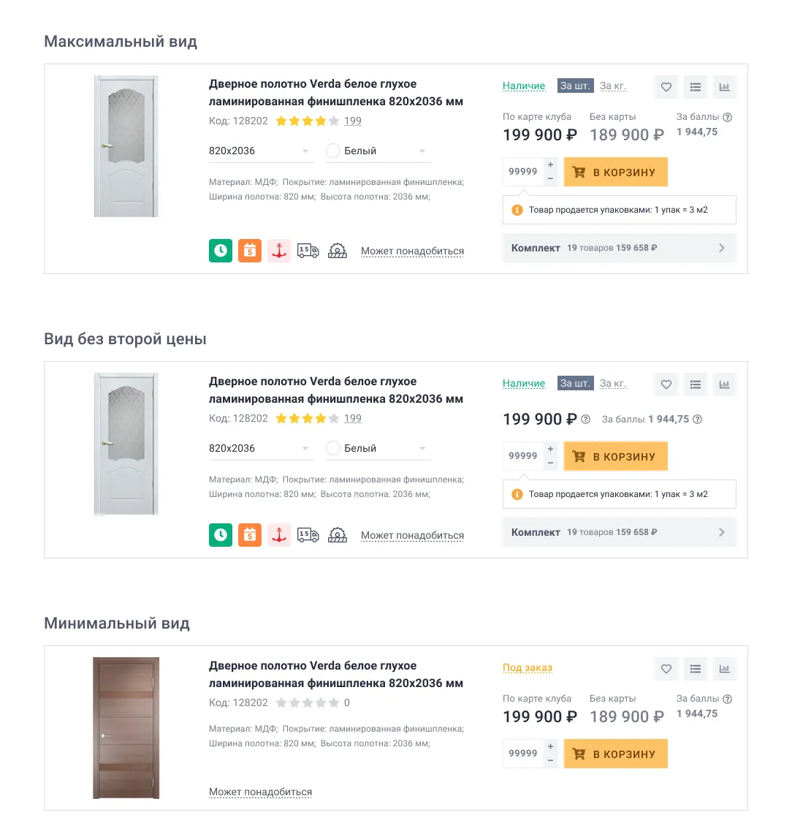Image resolution: width=792 pixels, height=834 pixels.
Task: Switch to 'За кг.' unit in Максимальный вид card
Action: point(613,86)
